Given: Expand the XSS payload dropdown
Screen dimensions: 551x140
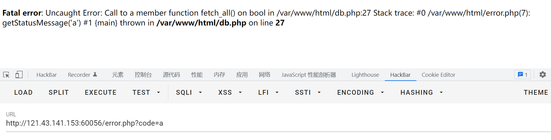Looking at the screenshot, I should coord(230,92).
